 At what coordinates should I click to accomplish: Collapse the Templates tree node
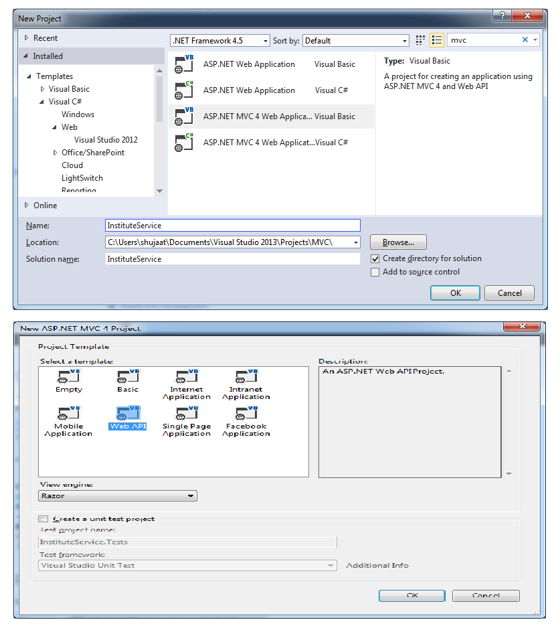tap(29, 76)
